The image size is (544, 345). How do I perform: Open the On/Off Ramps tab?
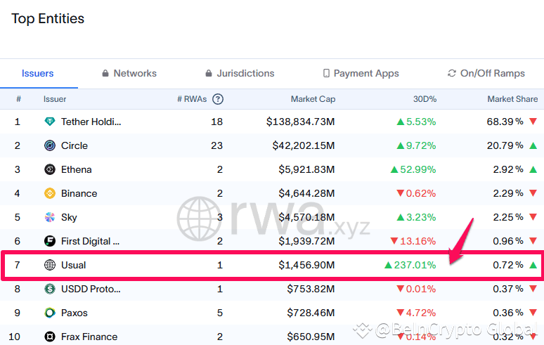[x=486, y=73]
